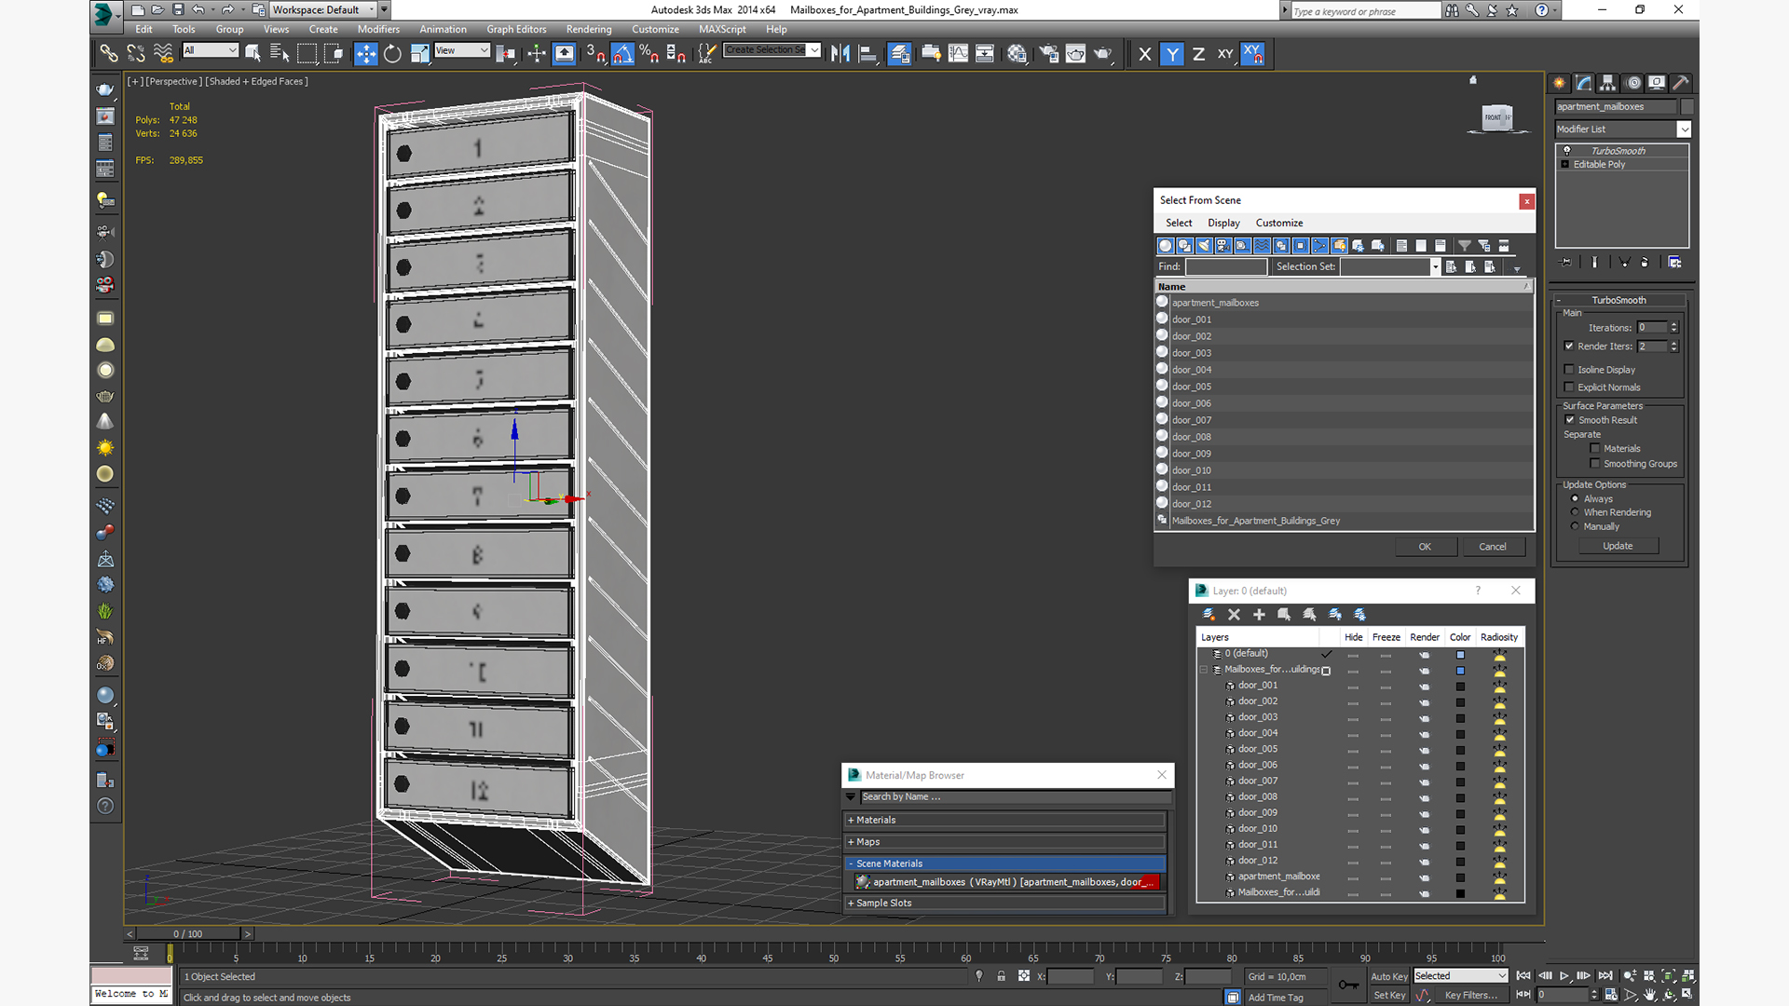Open the Modifiers menu

(x=378, y=30)
